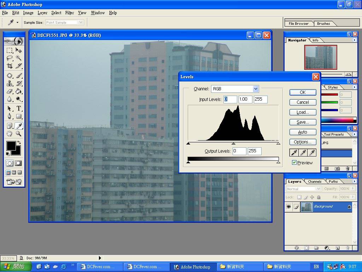This screenshot has height=272, width=362.
Task: Hide the Background layer with eye icon
Action: tap(288, 207)
